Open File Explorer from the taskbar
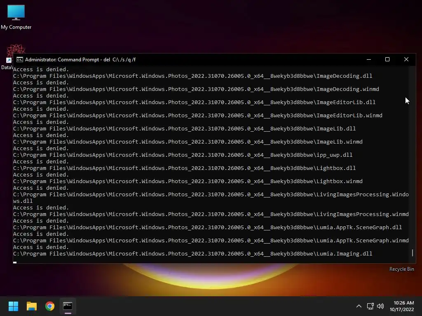The width and height of the screenshot is (422, 316). pyautogui.click(x=31, y=306)
